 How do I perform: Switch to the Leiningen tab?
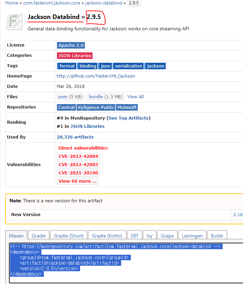click(192, 236)
